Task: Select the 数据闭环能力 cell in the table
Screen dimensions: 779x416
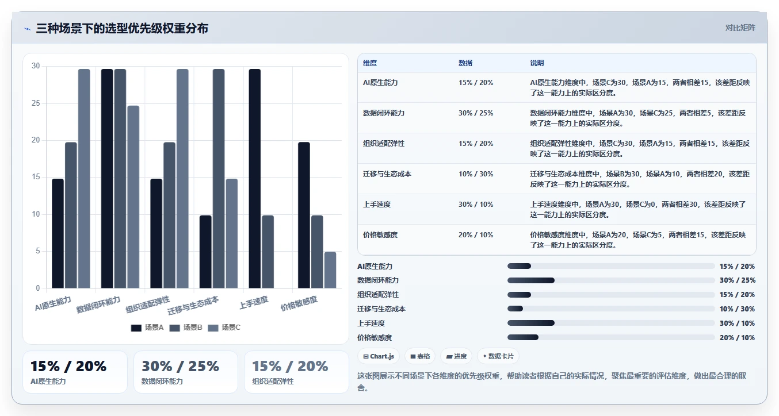Action: [x=384, y=113]
